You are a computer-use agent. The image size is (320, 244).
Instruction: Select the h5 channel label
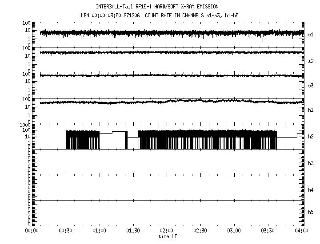tap(311, 212)
